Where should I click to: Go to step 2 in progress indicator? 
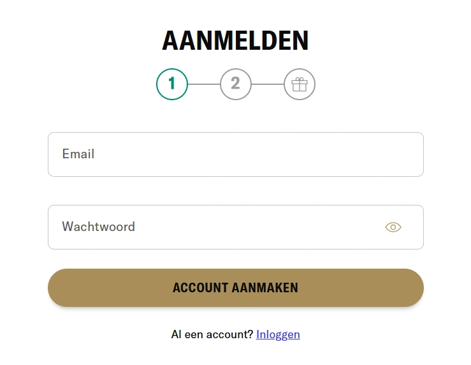click(x=236, y=84)
